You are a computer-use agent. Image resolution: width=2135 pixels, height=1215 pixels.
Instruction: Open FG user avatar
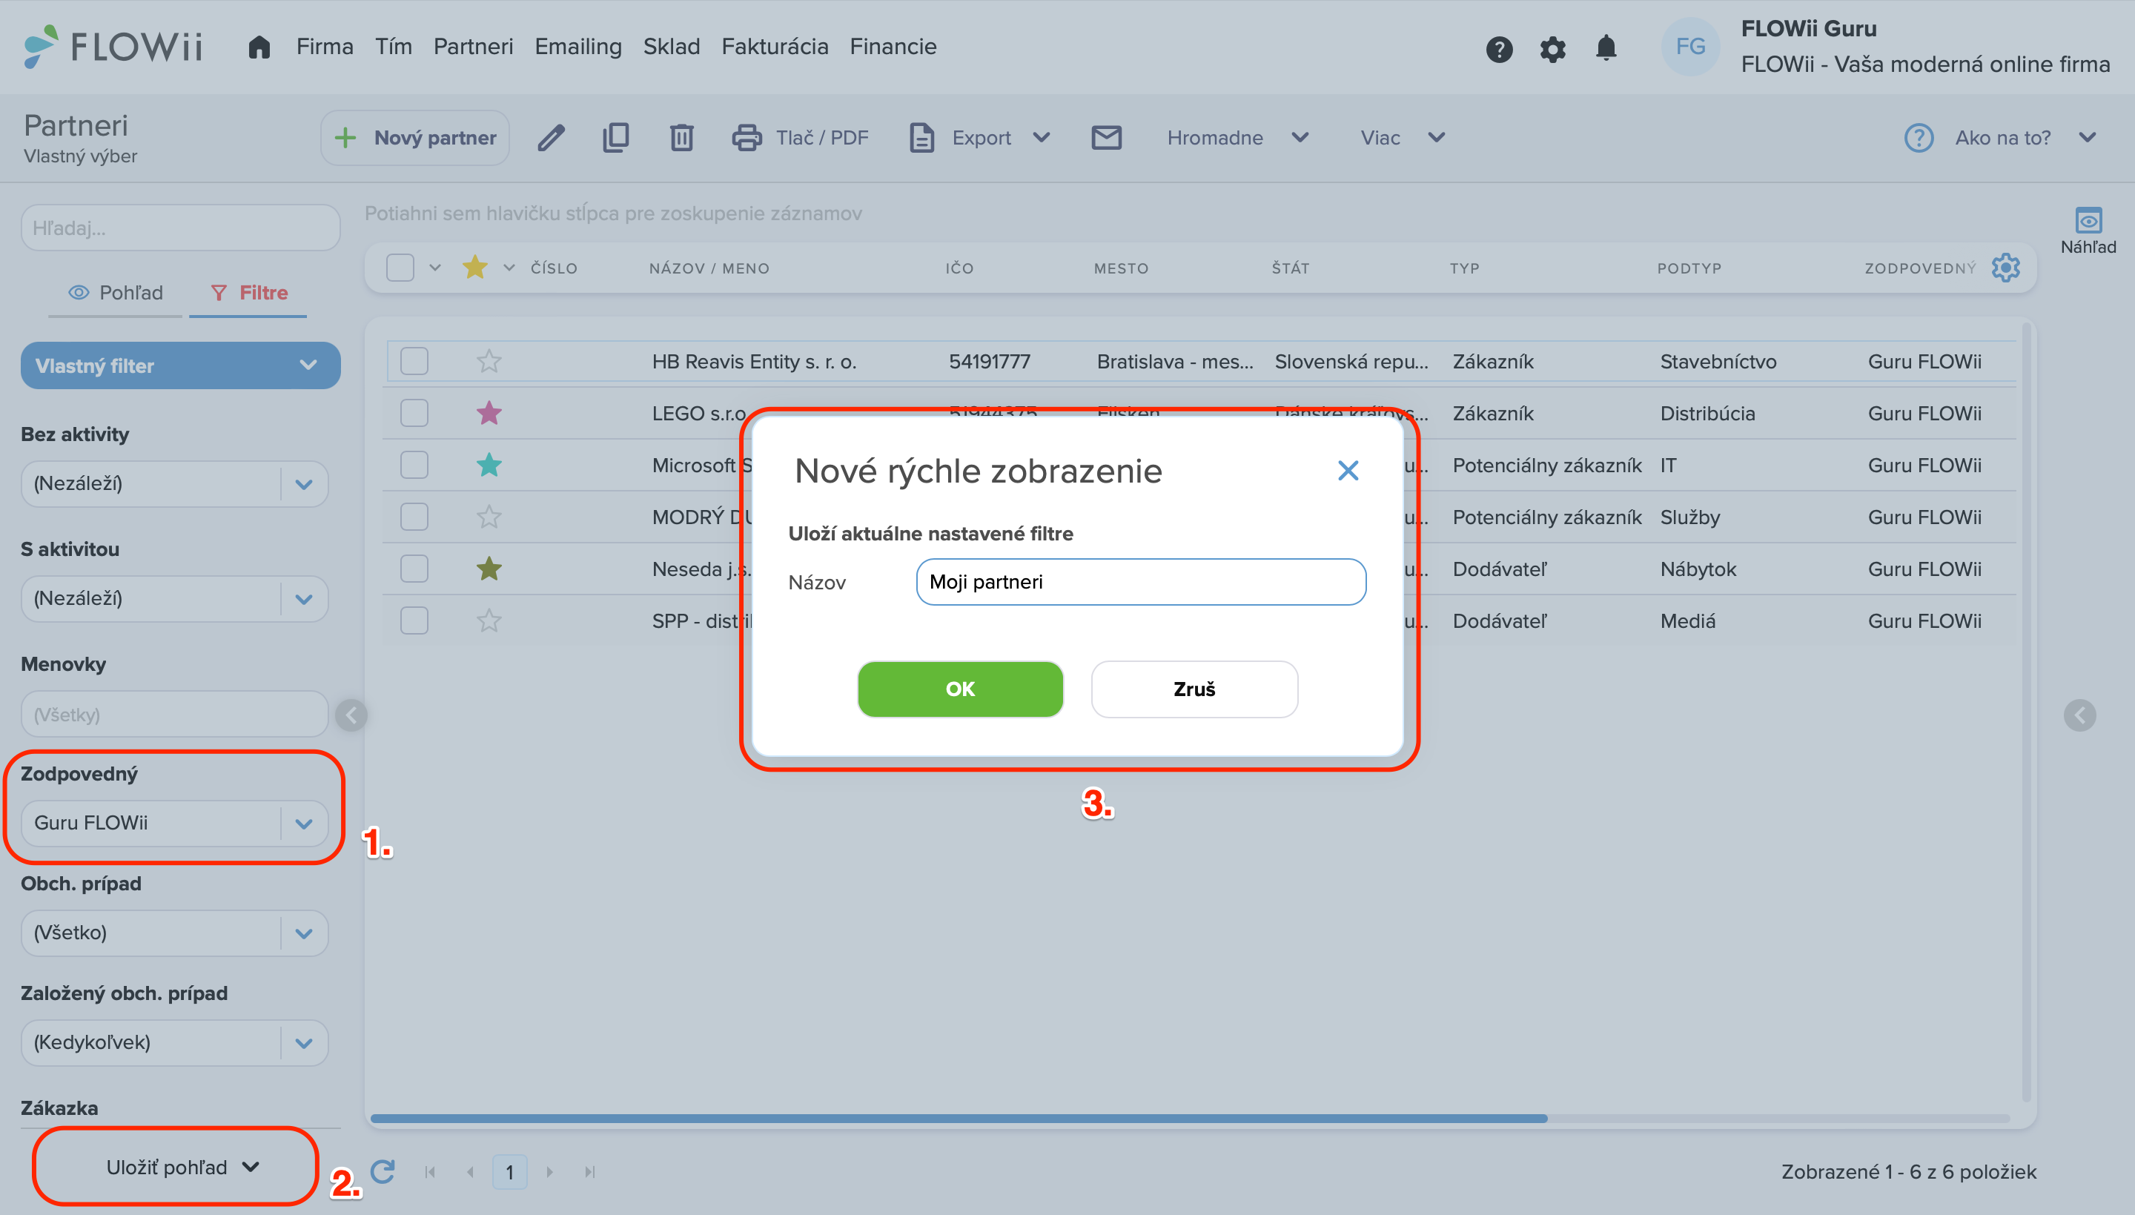point(1689,47)
